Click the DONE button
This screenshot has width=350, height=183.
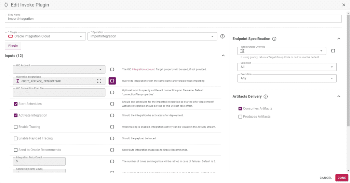click(x=342, y=178)
